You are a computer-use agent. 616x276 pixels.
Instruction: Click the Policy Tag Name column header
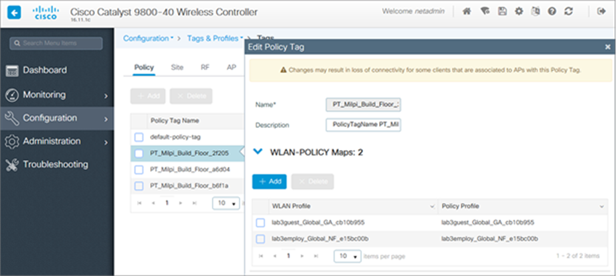click(x=175, y=121)
